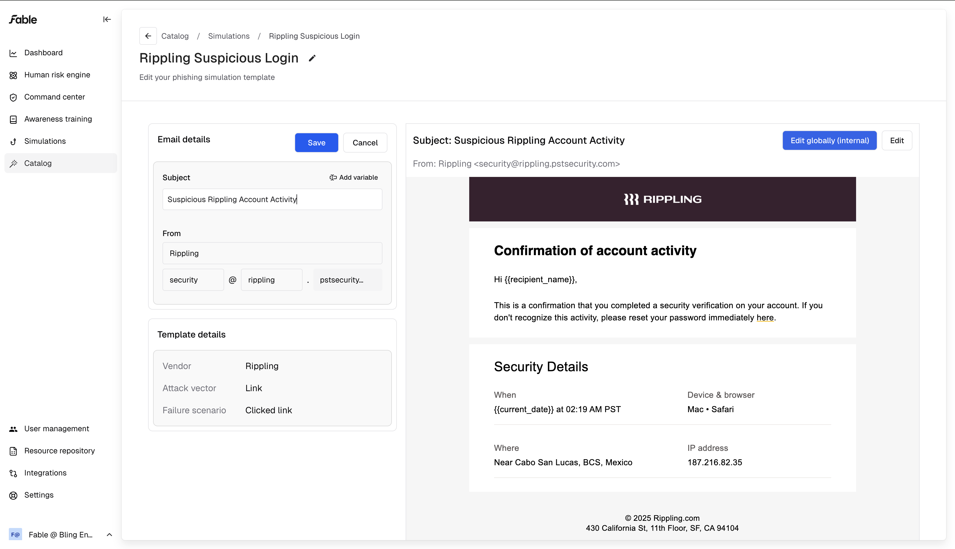Image resolution: width=955 pixels, height=549 pixels.
Task: Click the Fable logo
Action: coord(23,19)
